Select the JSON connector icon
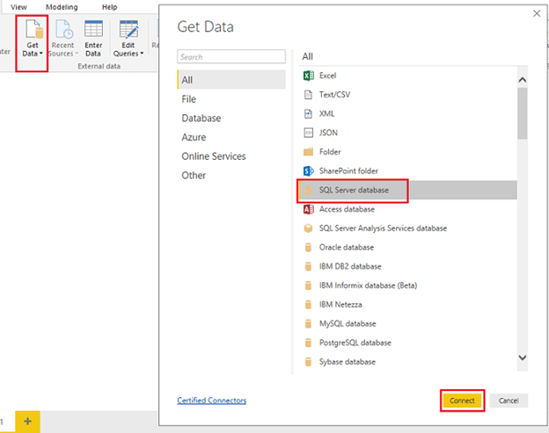 click(x=308, y=133)
